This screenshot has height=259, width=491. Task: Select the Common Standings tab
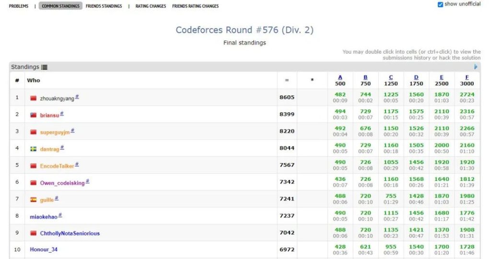tap(60, 6)
